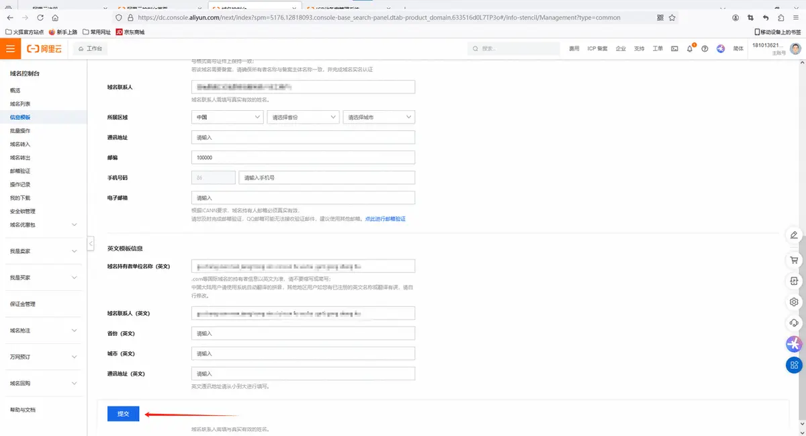This screenshot has width=806, height=436.
Task: Open the ICP 备案 link
Action: pyautogui.click(x=597, y=48)
